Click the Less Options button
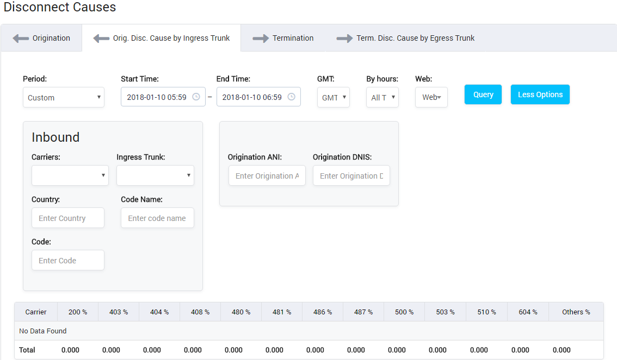 click(540, 94)
